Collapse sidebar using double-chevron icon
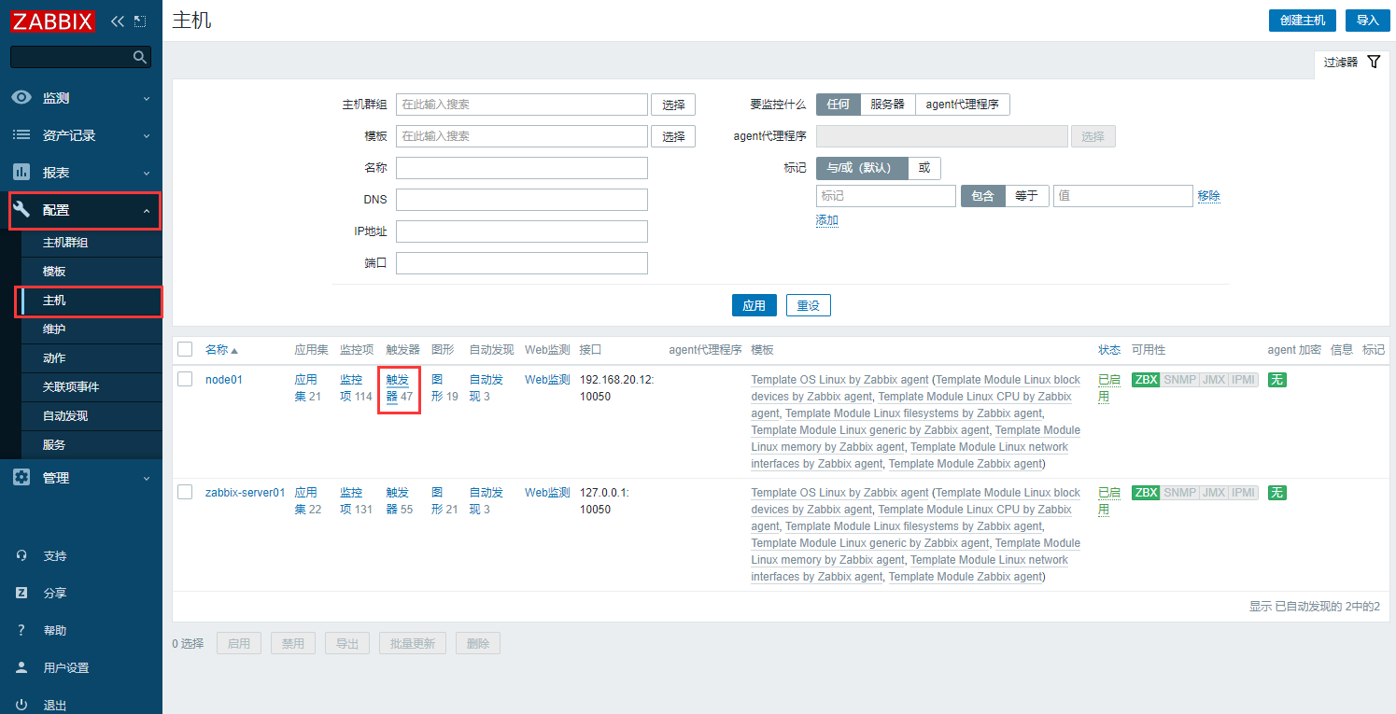 point(117,21)
